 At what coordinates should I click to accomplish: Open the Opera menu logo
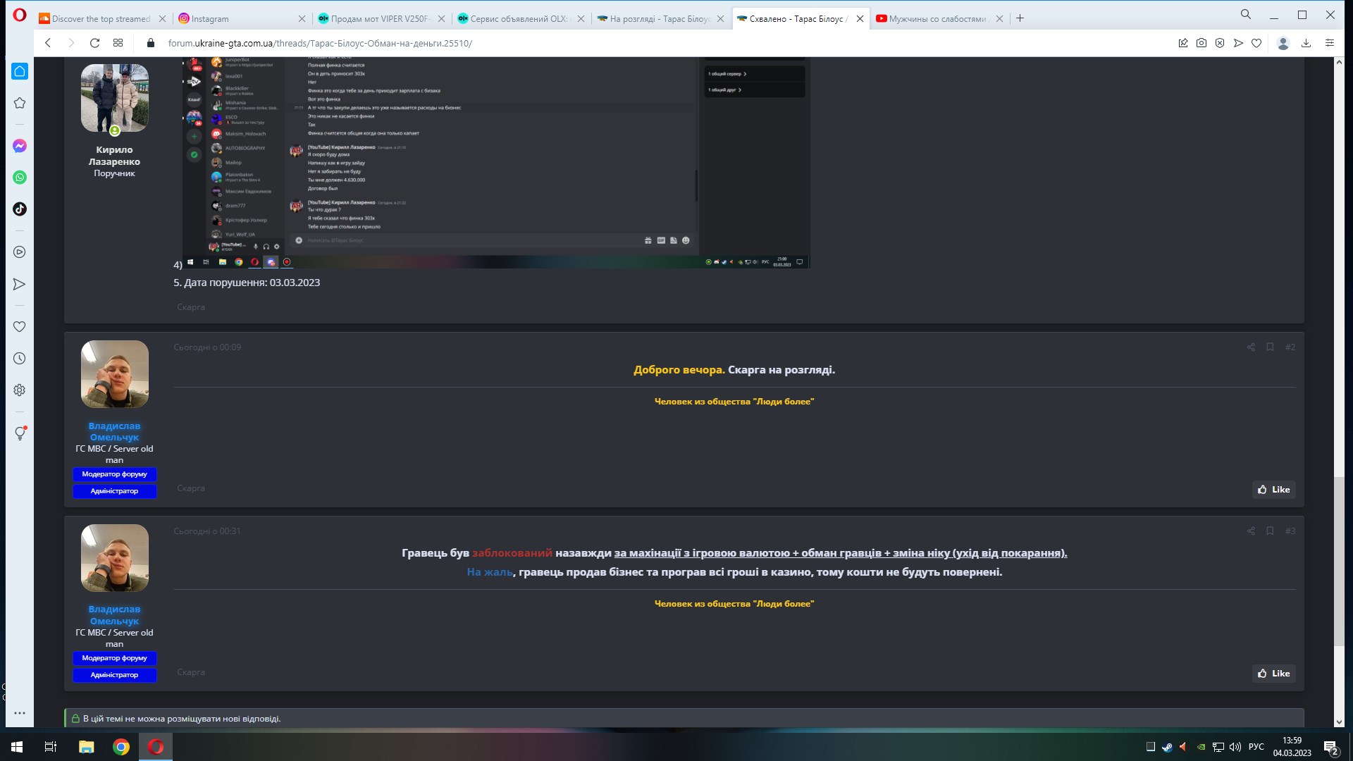[20, 15]
